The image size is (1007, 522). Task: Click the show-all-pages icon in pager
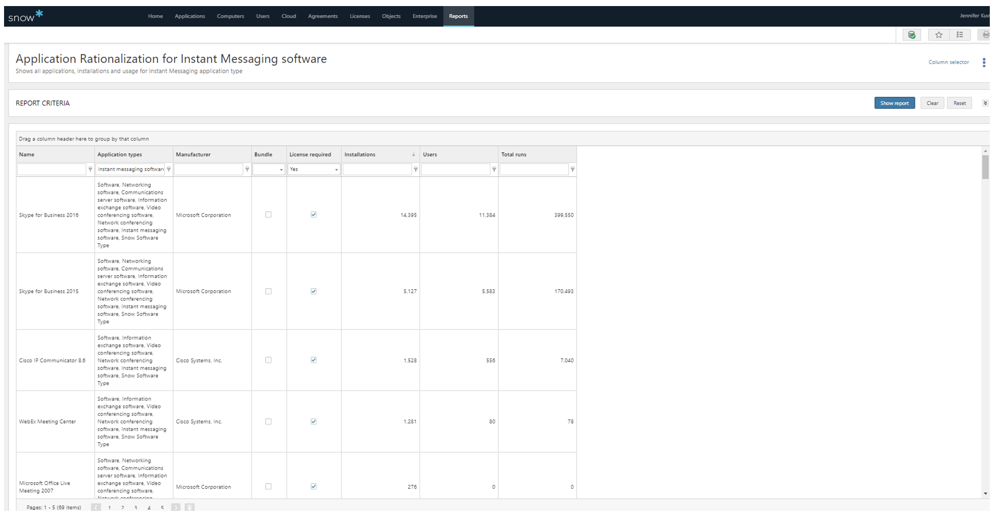pyautogui.click(x=190, y=507)
